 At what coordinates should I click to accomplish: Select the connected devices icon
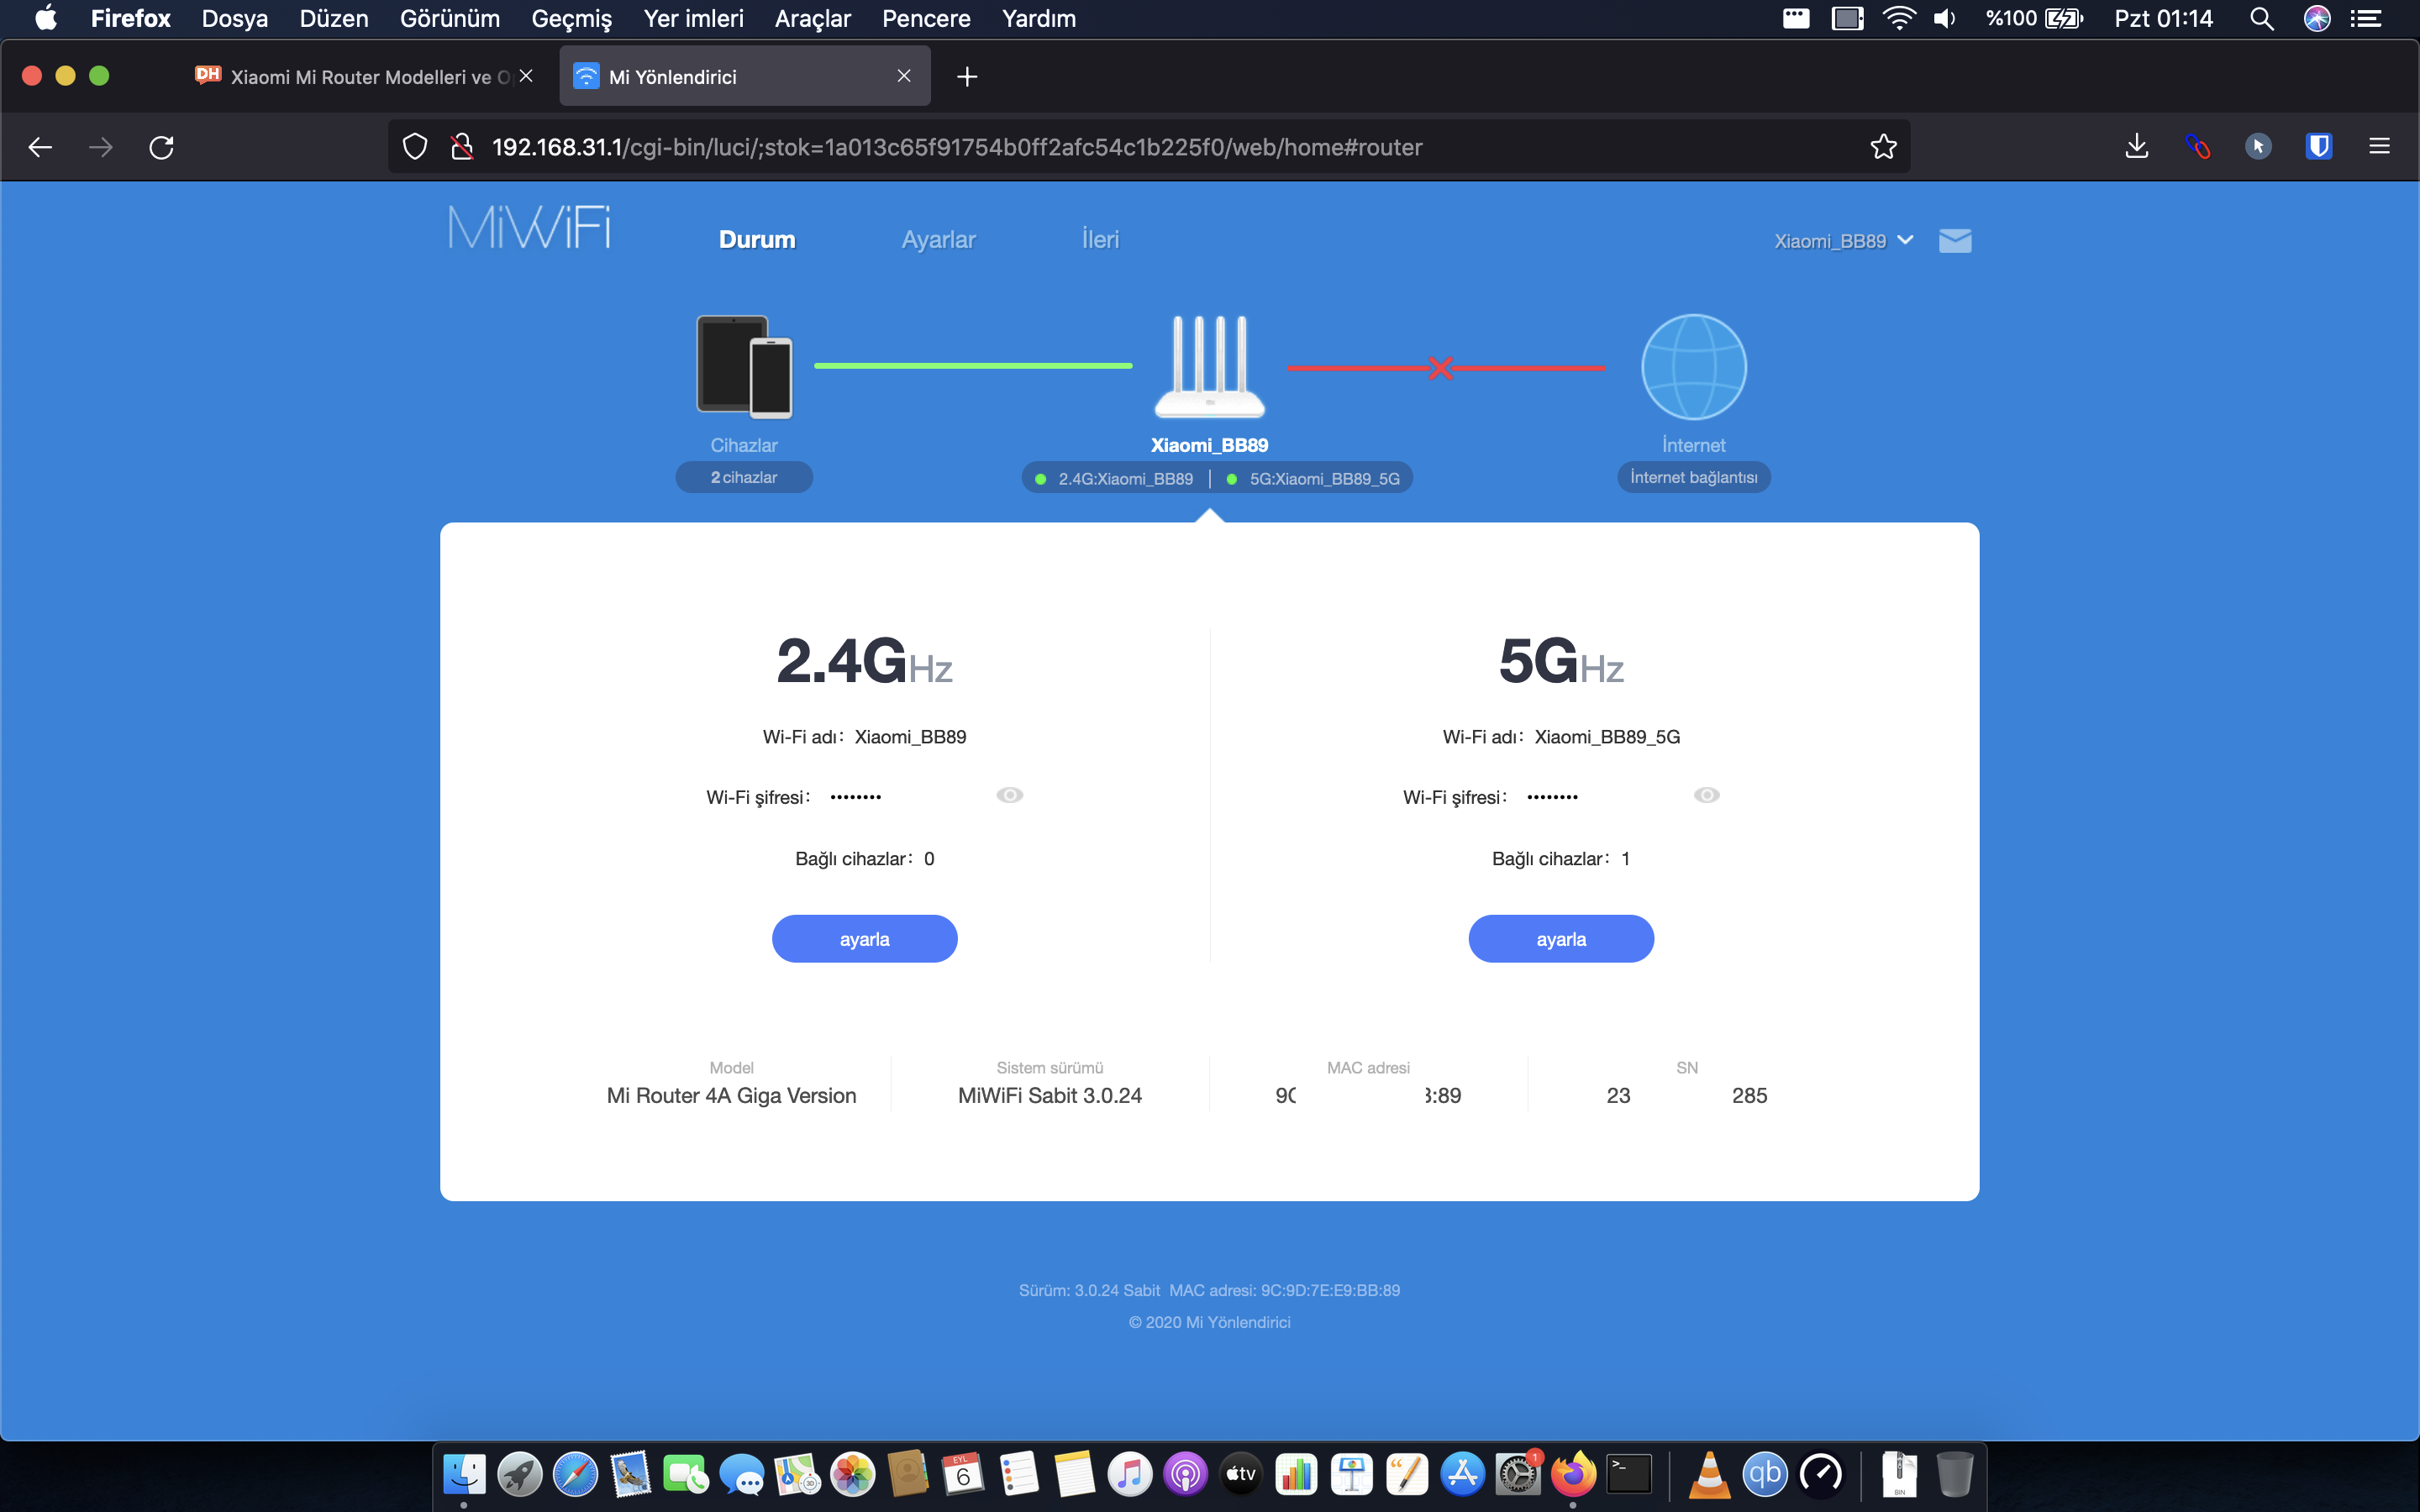click(x=744, y=367)
